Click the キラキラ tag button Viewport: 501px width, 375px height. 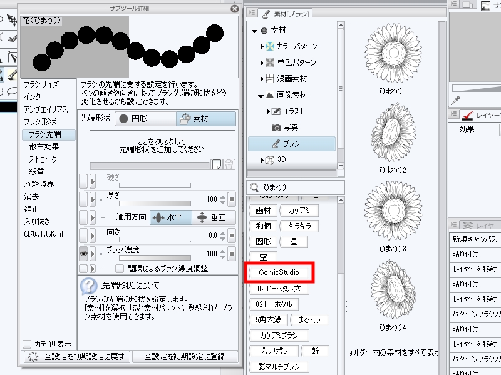coord(299,226)
